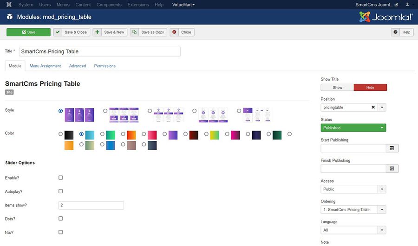Clear the pricingtable position with the X icon
418x246 pixels.
(373, 107)
